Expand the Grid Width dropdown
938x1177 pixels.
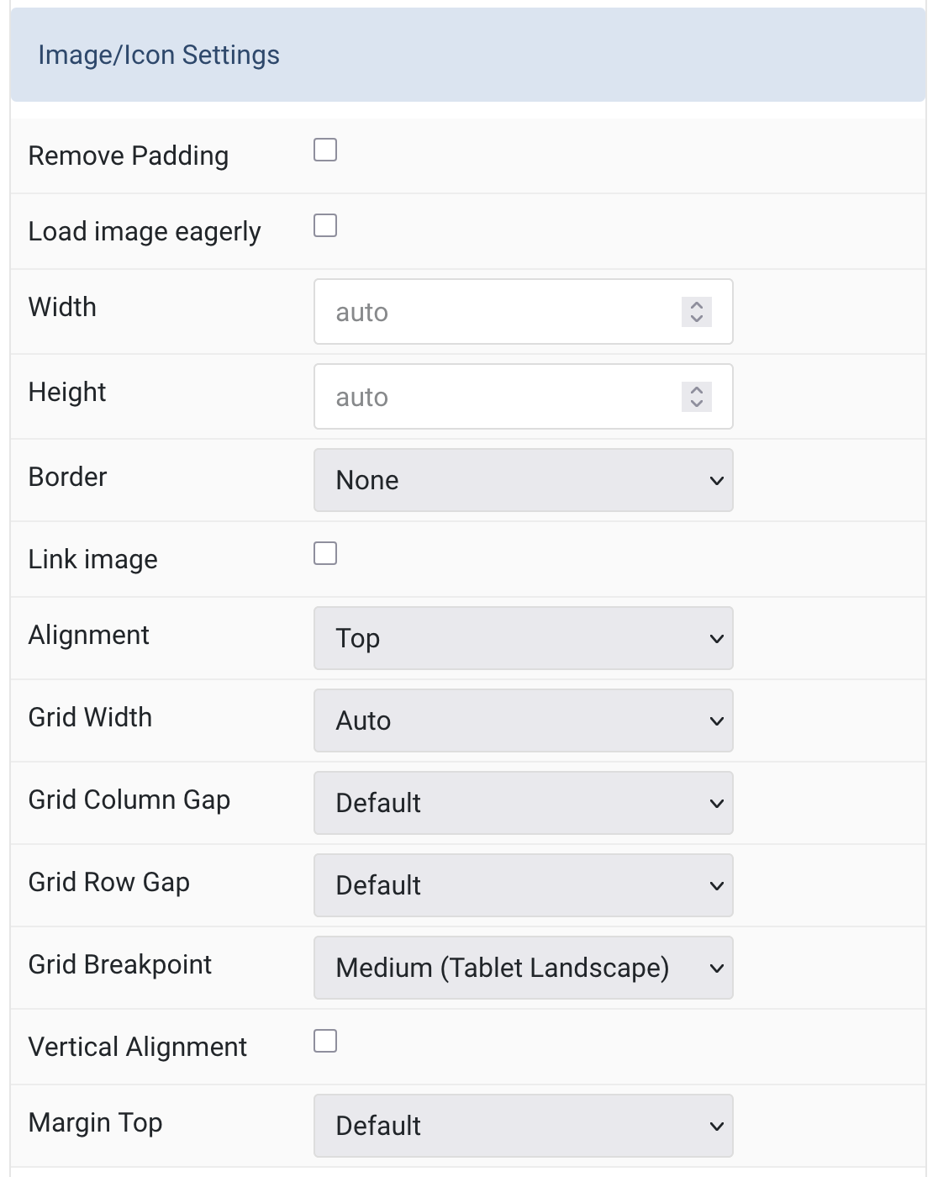coord(523,720)
